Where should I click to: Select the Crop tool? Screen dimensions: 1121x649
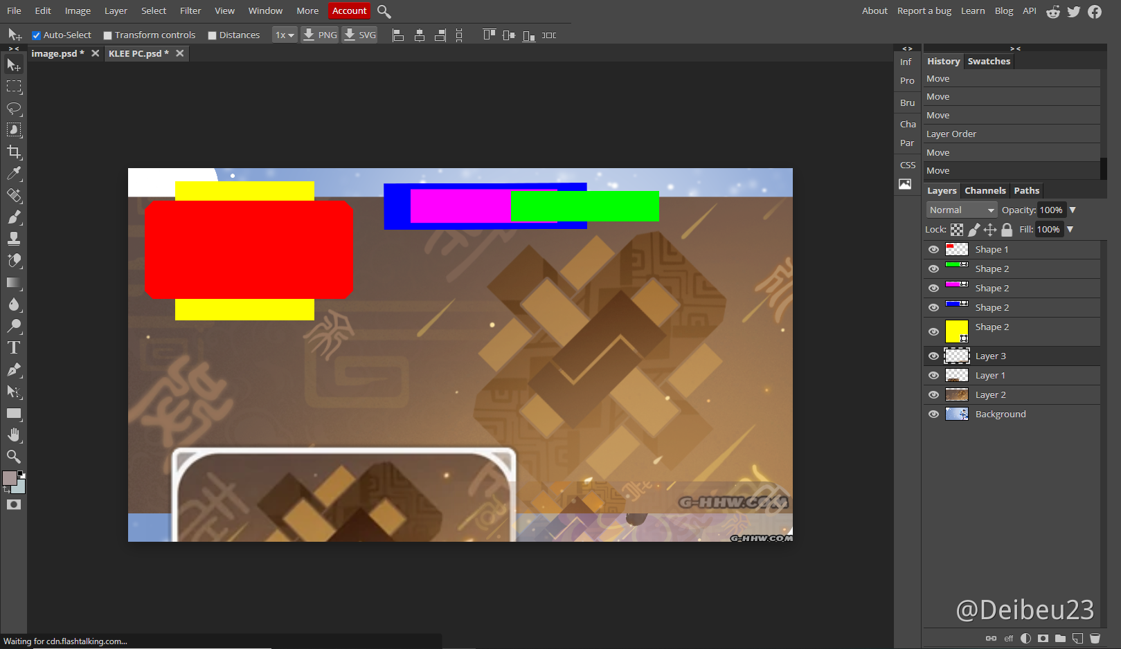point(14,152)
